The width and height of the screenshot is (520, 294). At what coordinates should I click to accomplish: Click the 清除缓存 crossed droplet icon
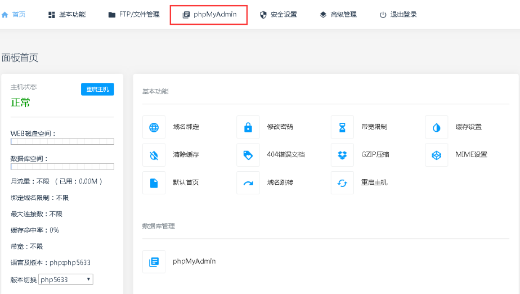[154, 155]
